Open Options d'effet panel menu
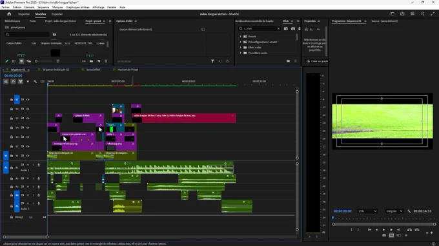 pyautogui.click(x=136, y=21)
